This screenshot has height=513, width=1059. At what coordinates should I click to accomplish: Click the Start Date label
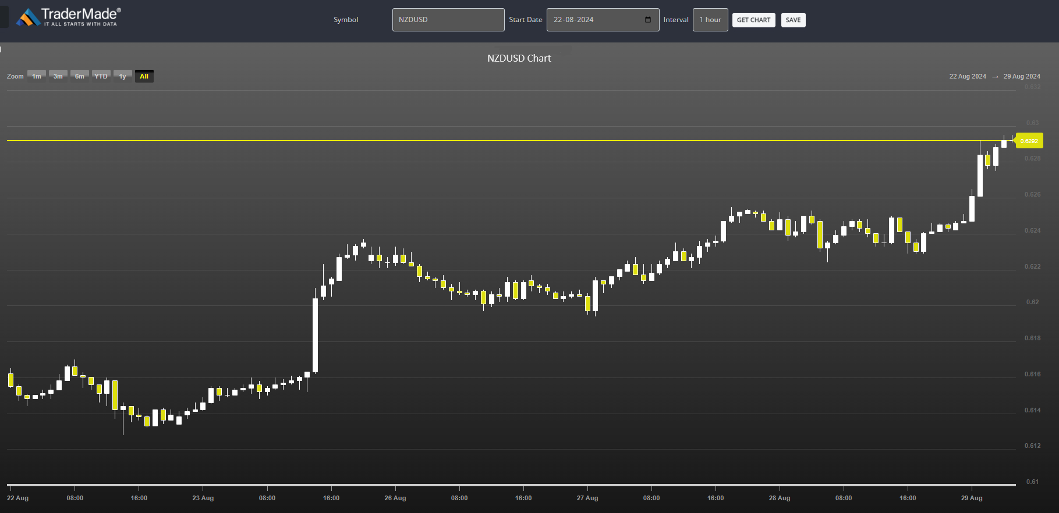coord(526,20)
